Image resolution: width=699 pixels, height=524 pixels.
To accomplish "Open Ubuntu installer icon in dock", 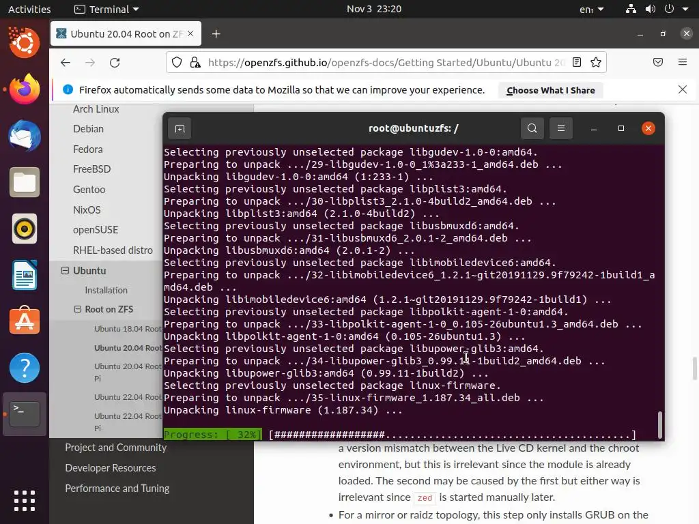I will click(25, 42).
